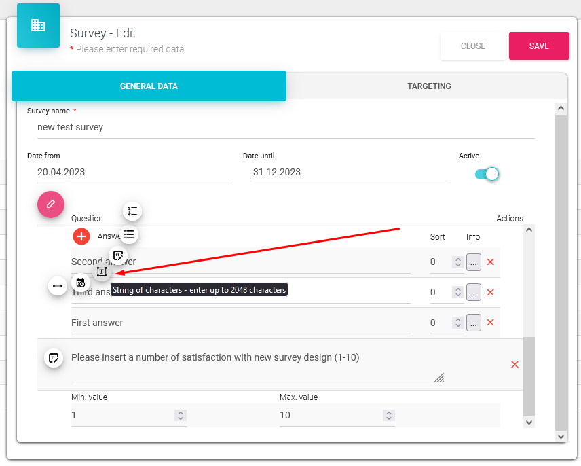581x466 pixels.
Task: Choose the String of characters question type
Action: 101,272
